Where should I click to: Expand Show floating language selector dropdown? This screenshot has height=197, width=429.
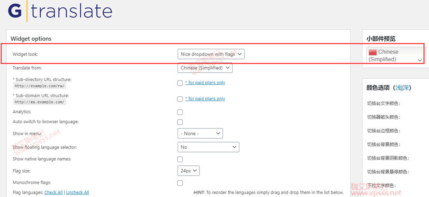pyautogui.click(x=208, y=147)
